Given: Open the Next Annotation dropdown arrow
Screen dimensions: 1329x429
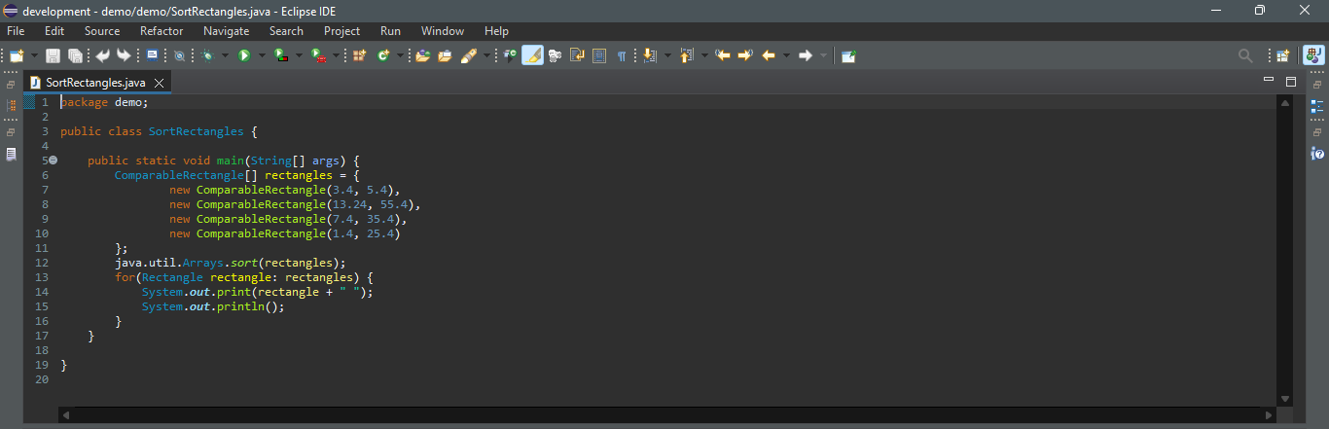Looking at the screenshot, I should 667,55.
